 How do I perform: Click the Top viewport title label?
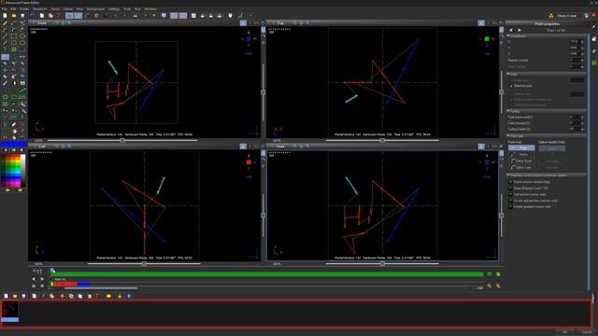(280, 23)
